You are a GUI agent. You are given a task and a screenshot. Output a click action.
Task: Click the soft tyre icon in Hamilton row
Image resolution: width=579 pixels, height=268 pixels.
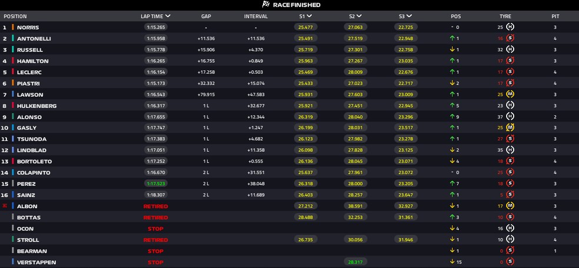click(x=510, y=60)
